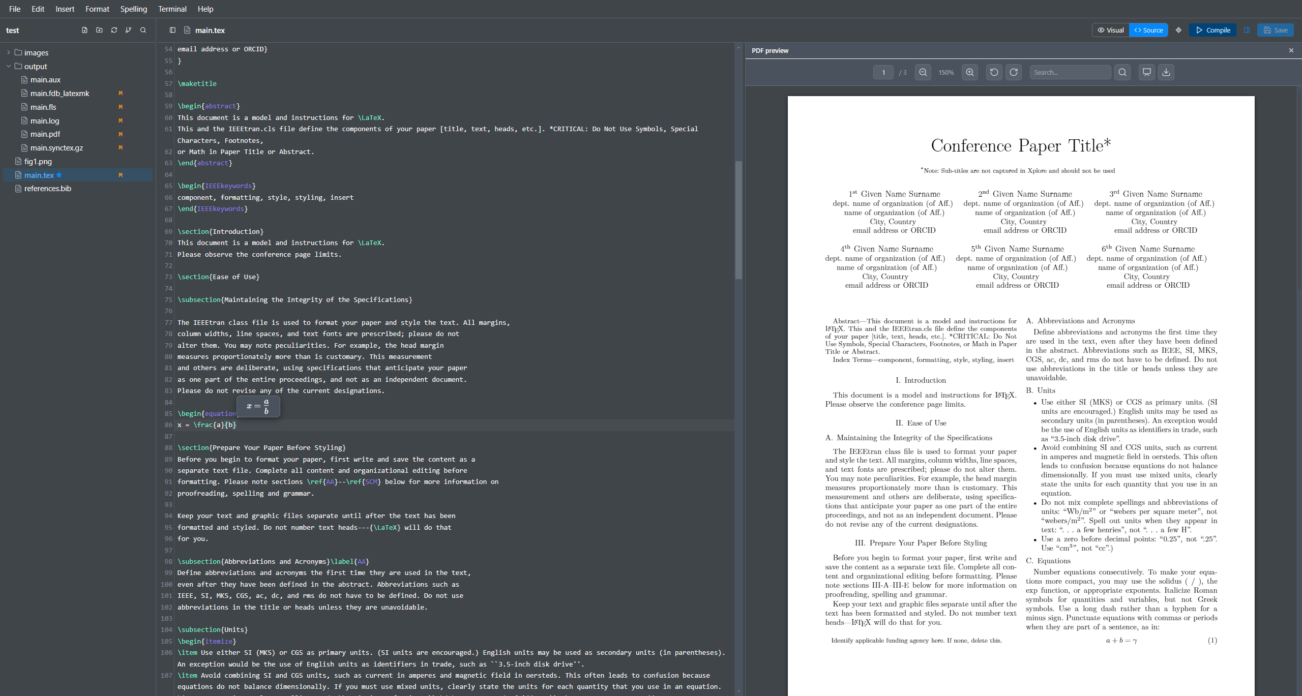Select the main.tex editor tab

pyautogui.click(x=210, y=30)
